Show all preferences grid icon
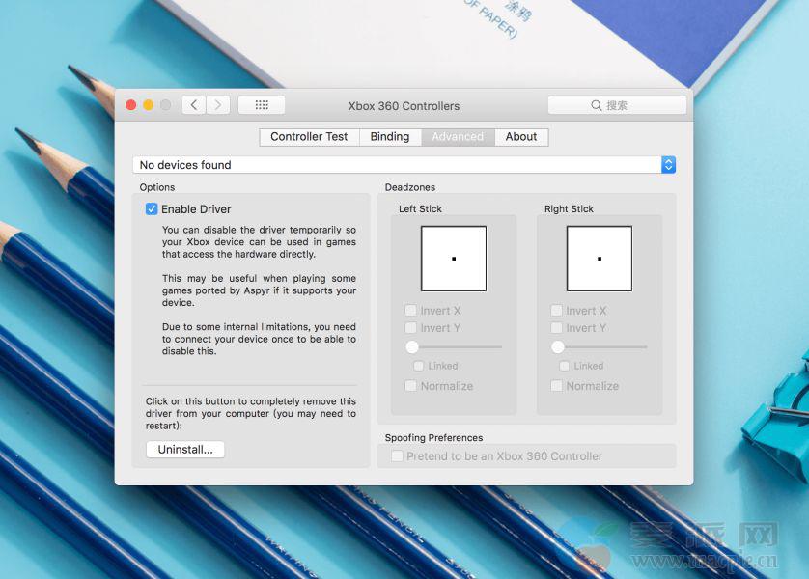The height and width of the screenshot is (579, 809). [262, 105]
